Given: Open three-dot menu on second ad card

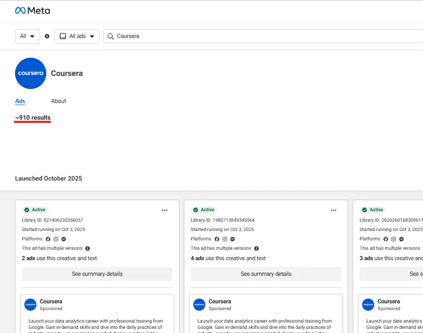Looking at the screenshot, I should [334, 210].
